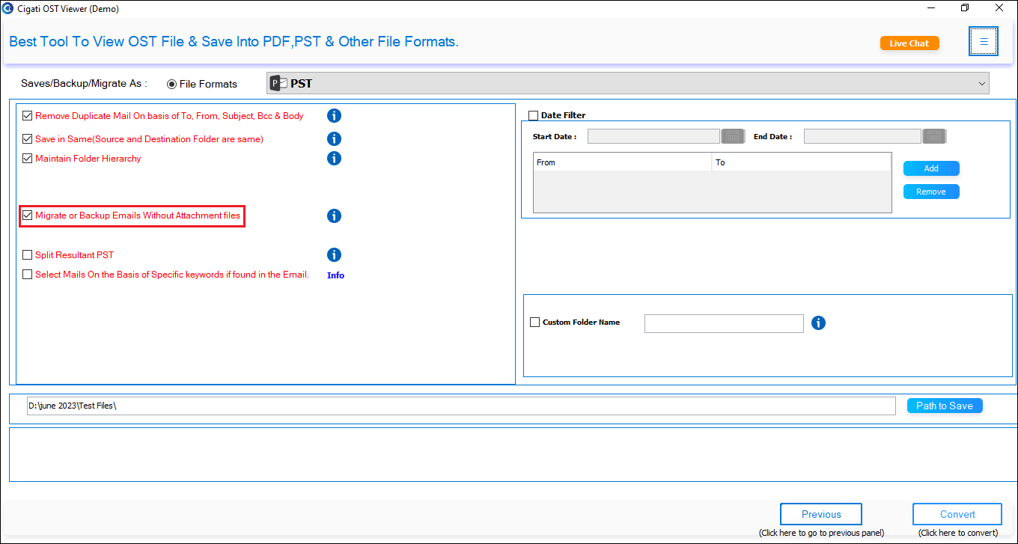Open the hamburger menu button
Viewport: 1018px width, 544px height.
[x=984, y=42]
